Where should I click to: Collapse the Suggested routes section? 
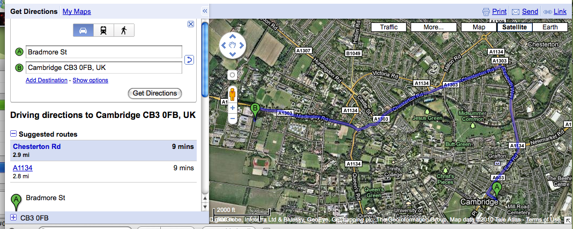coord(14,134)
